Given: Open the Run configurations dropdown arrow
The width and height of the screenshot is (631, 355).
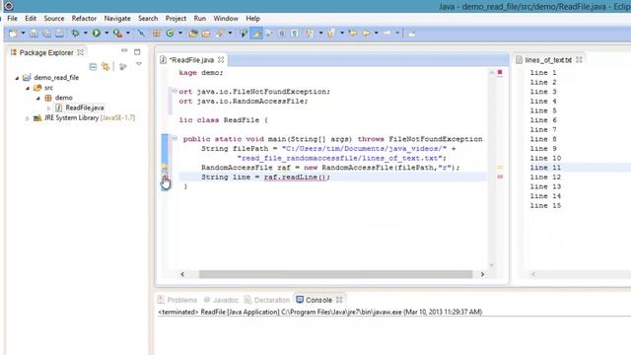Looking at the screenshot, I should pyautogui.click(x=106, y=34).
